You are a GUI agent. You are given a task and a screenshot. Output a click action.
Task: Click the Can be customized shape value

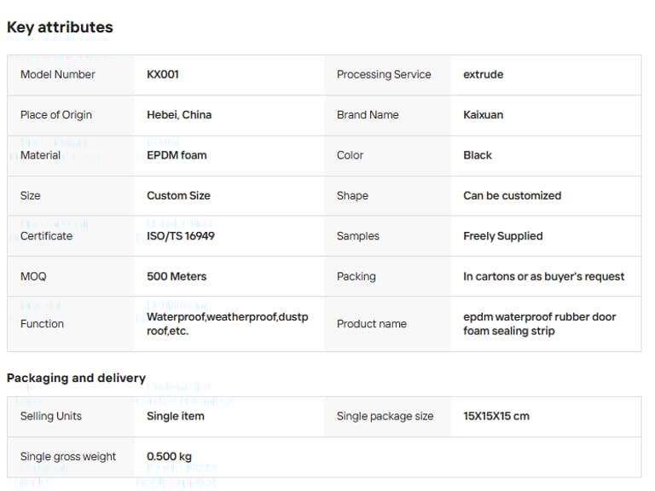[513, 195]
